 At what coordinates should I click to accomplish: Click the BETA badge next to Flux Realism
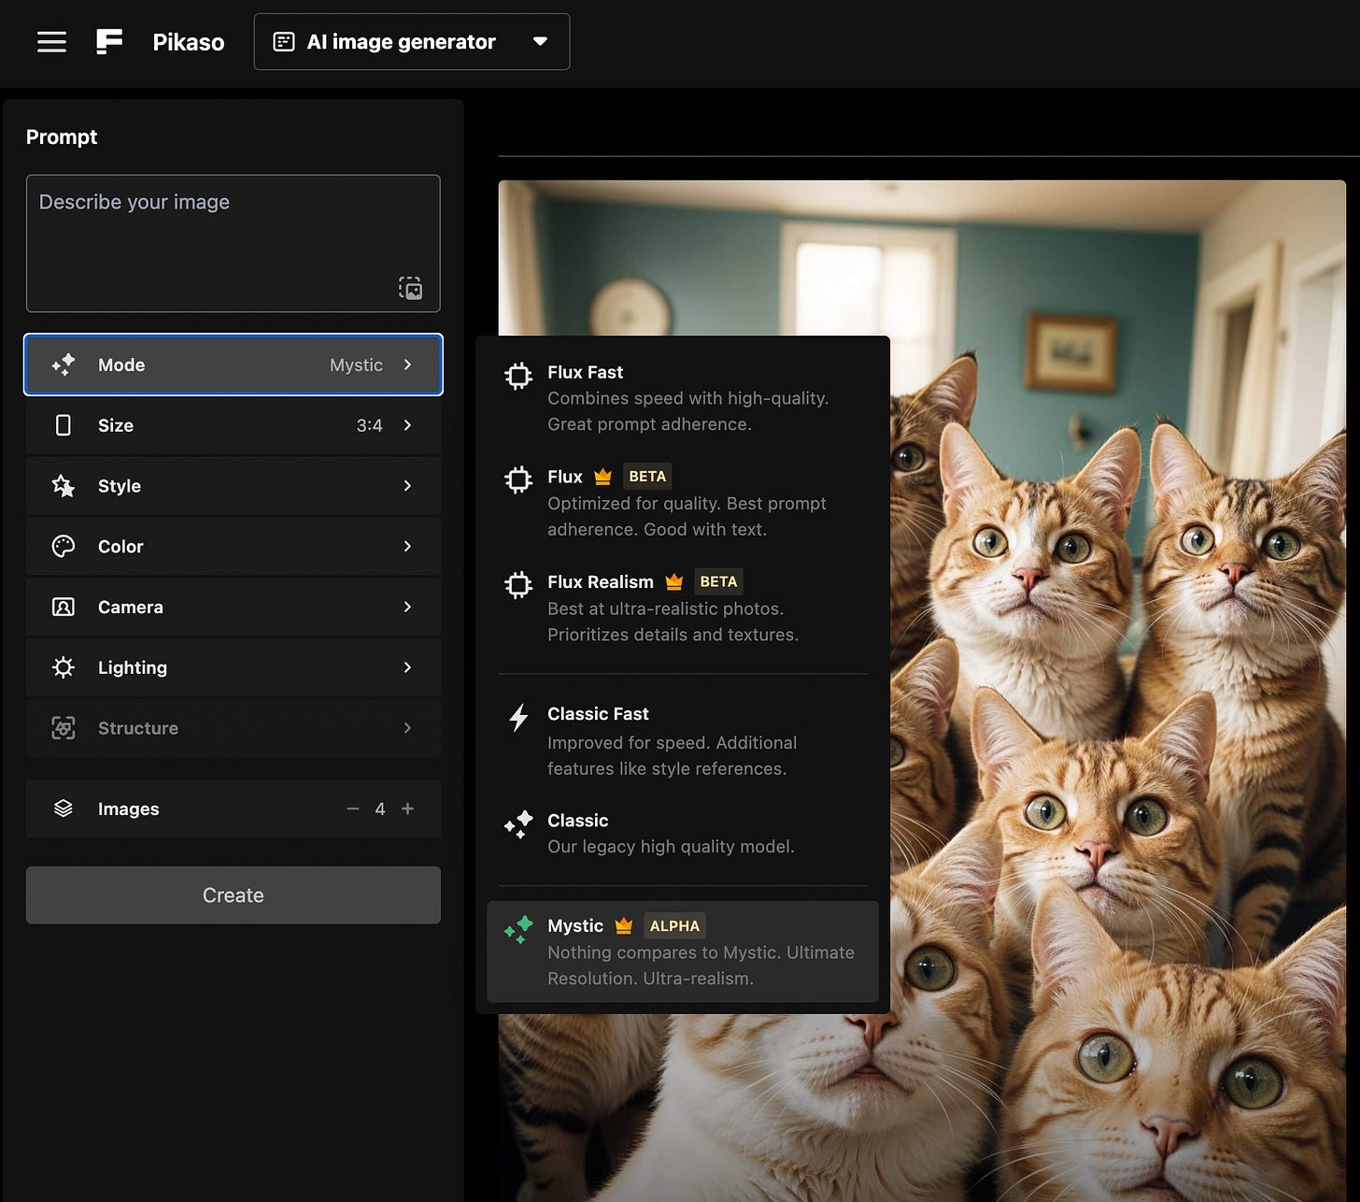[x=718, y=581]
